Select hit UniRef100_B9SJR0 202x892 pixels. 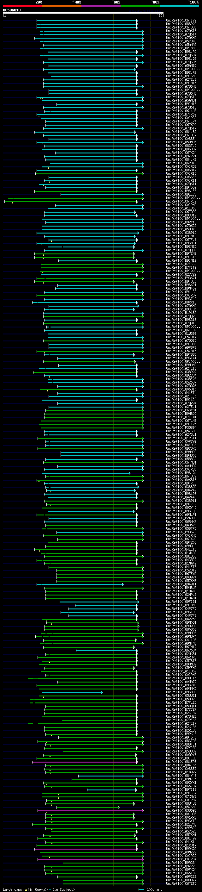click(x=181, y=52)
